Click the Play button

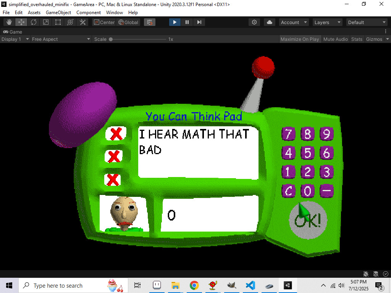[x=175, y=22]
